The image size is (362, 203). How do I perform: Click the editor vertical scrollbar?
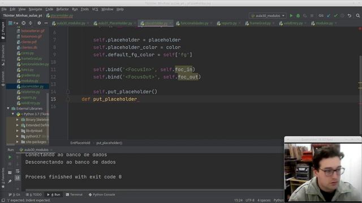pos(360,95)
